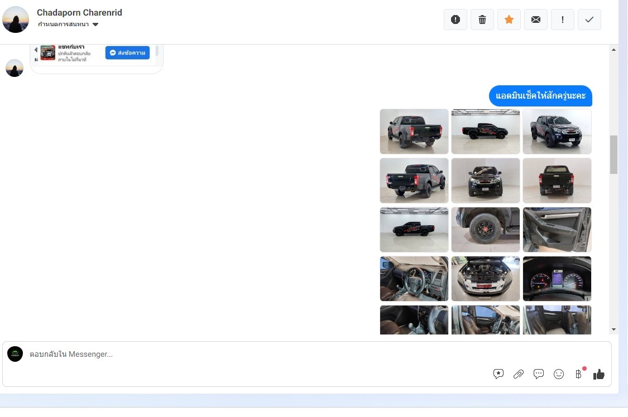Toggle the orange star follow-up marker
The image size is (628, 417).
point(509,20)
